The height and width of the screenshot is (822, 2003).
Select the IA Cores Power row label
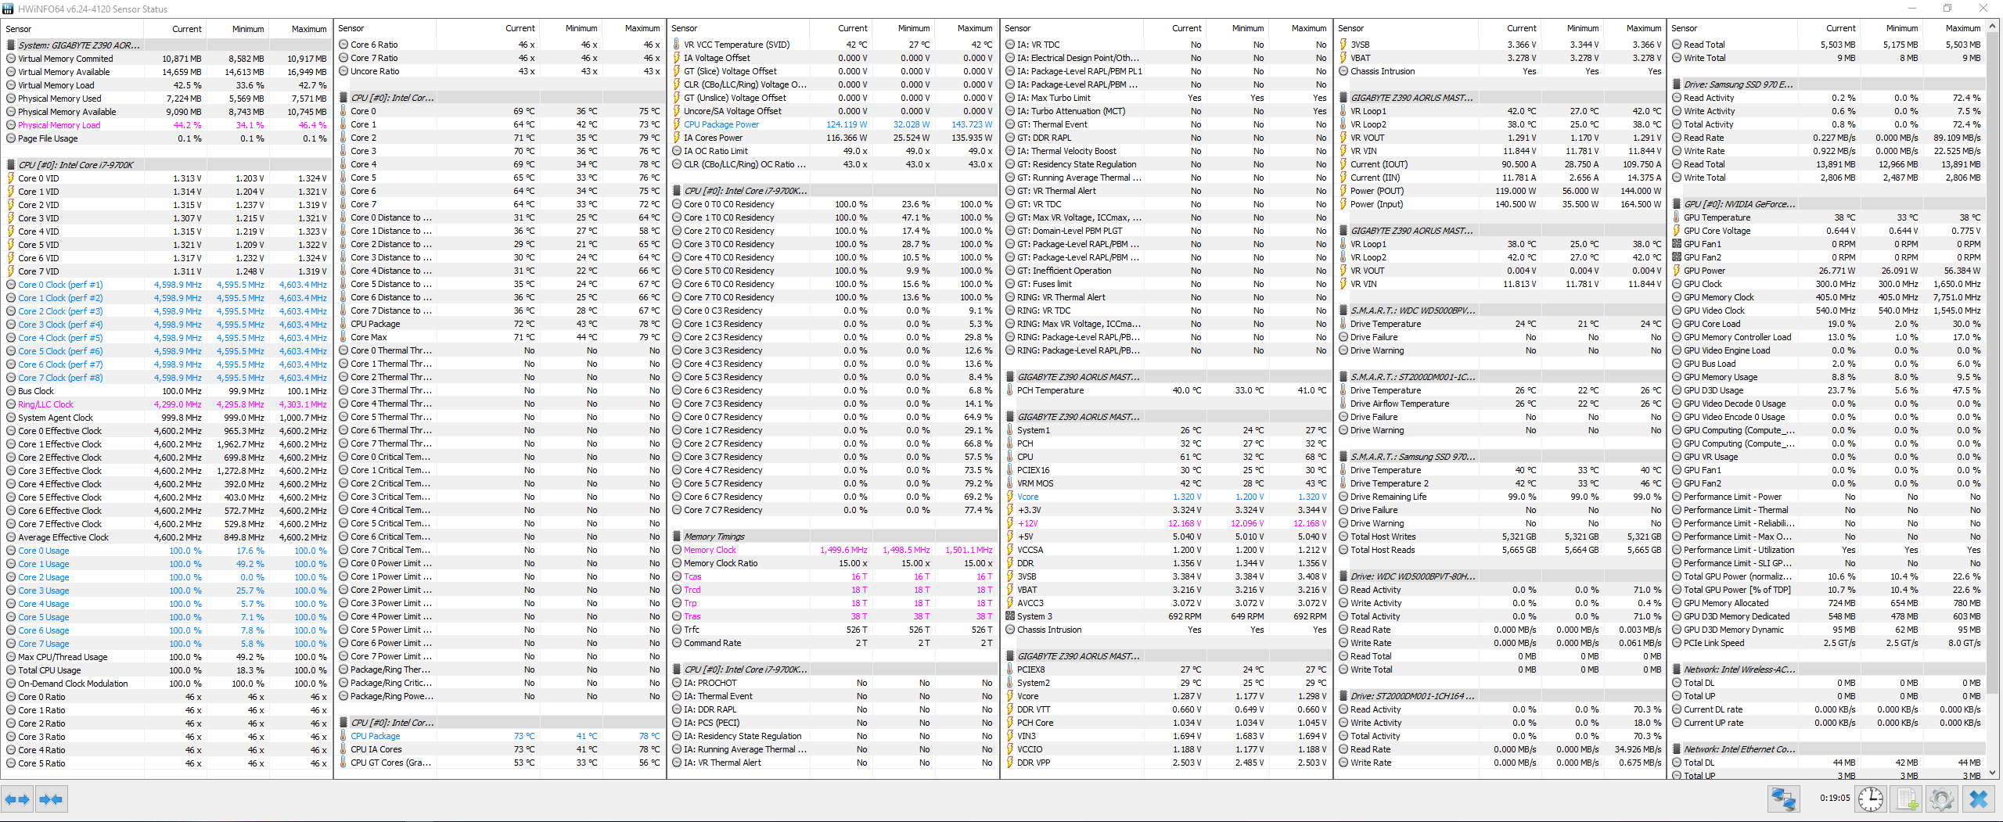[x=714, y=138]
